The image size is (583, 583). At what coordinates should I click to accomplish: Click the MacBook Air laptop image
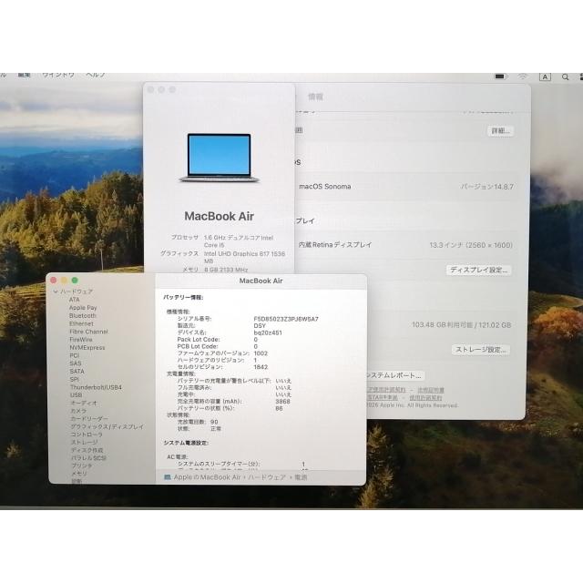219,158
